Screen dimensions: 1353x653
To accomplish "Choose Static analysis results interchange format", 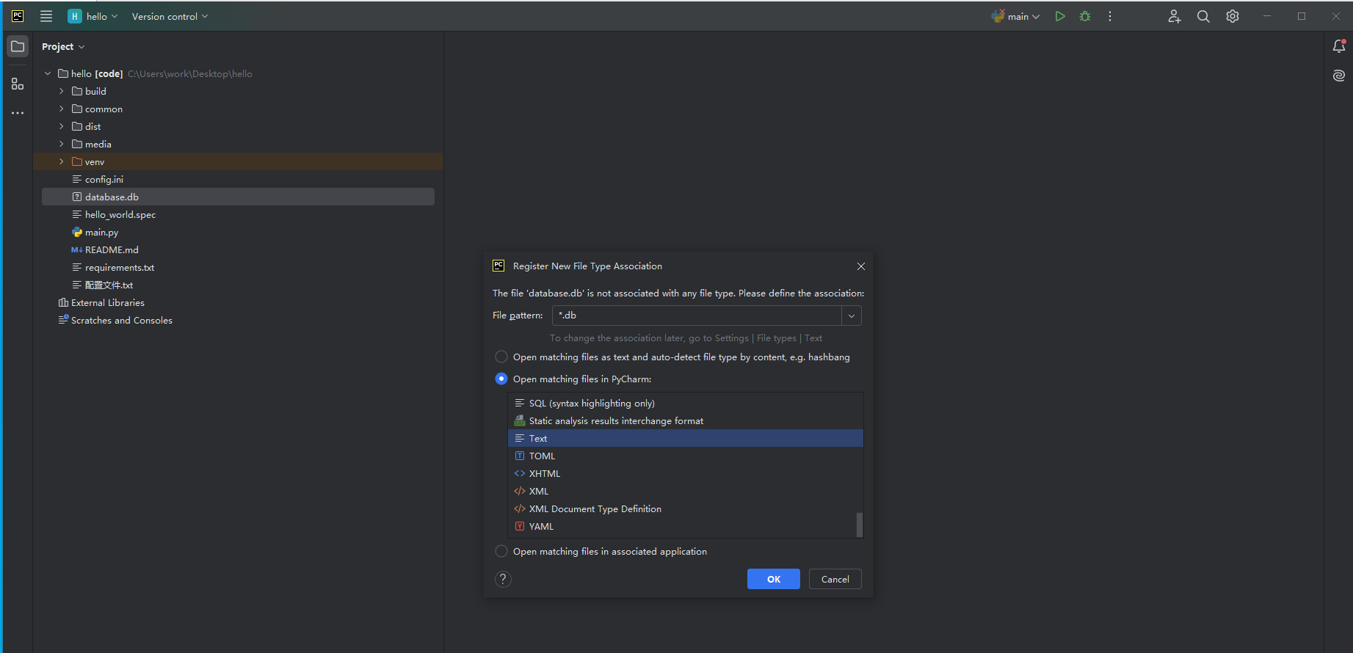I will click(x=686, y=420).
